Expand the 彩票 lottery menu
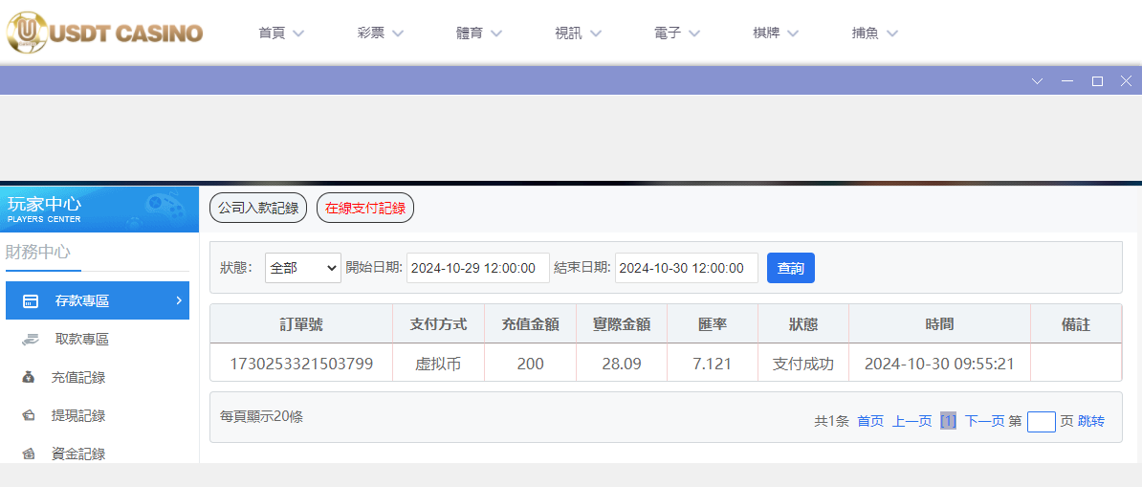This screenshot has height=487, width=1142. click(381, 33)
